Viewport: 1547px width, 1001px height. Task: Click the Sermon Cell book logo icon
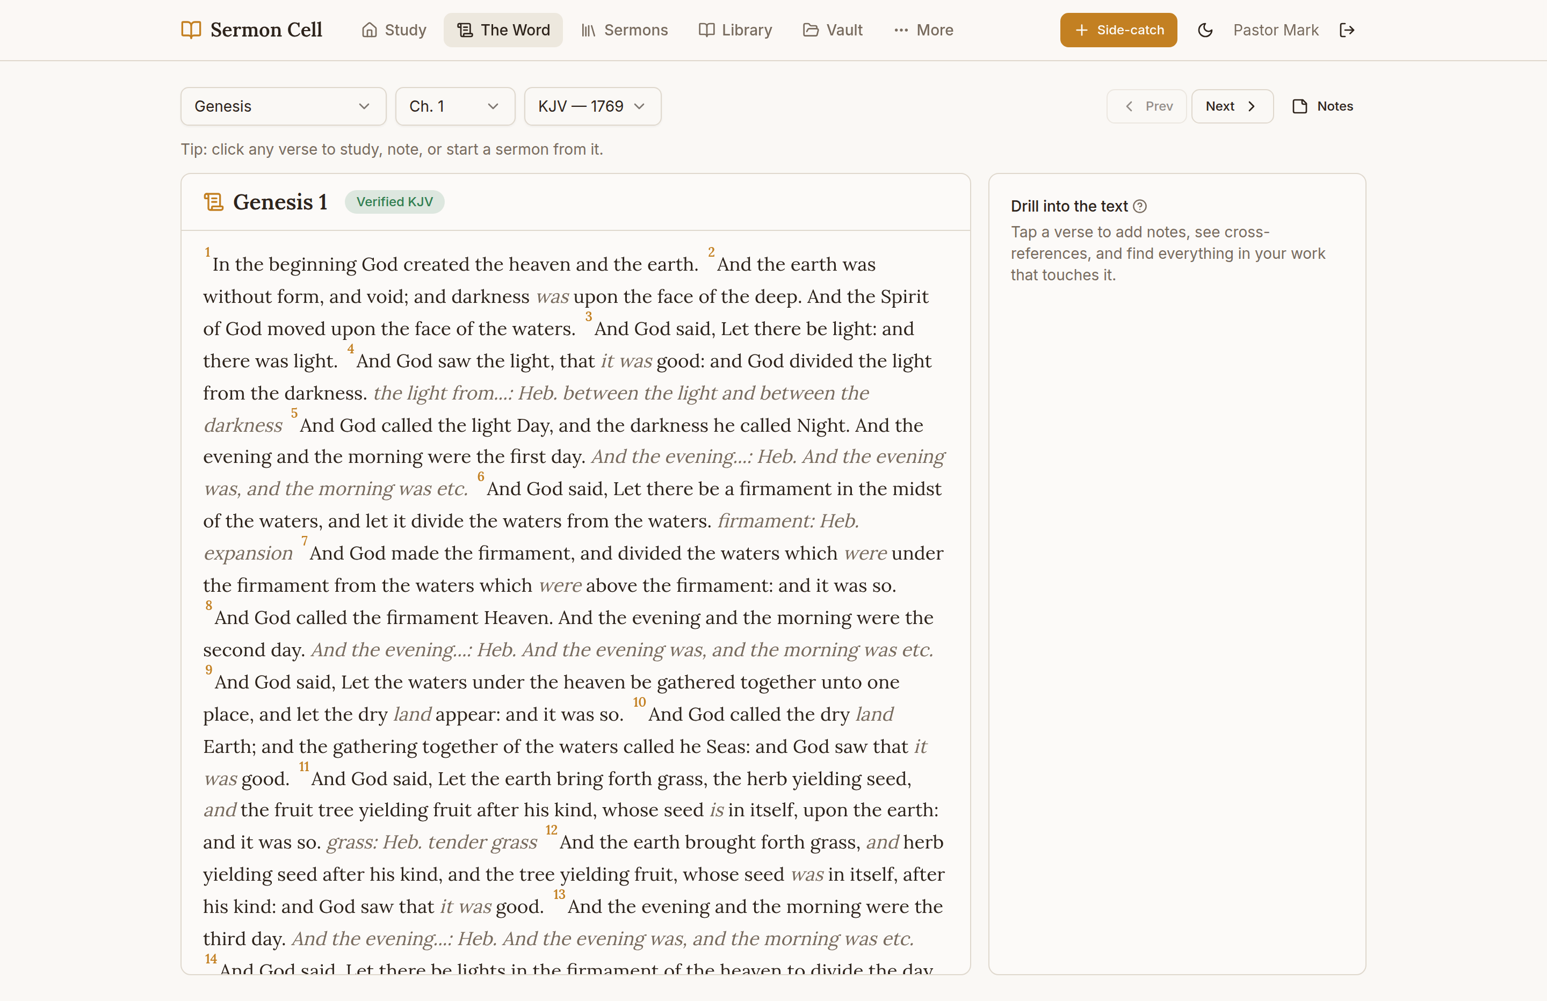(191, 30)
